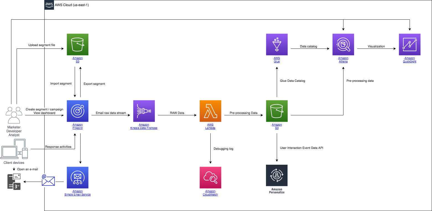Click the Amazon QuickSight icon

(410, 45)
